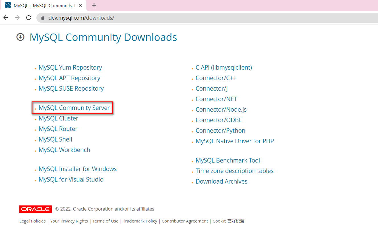378x235 pixels.
Task: Open MySQL Shell link
Action: click(55, 140)
